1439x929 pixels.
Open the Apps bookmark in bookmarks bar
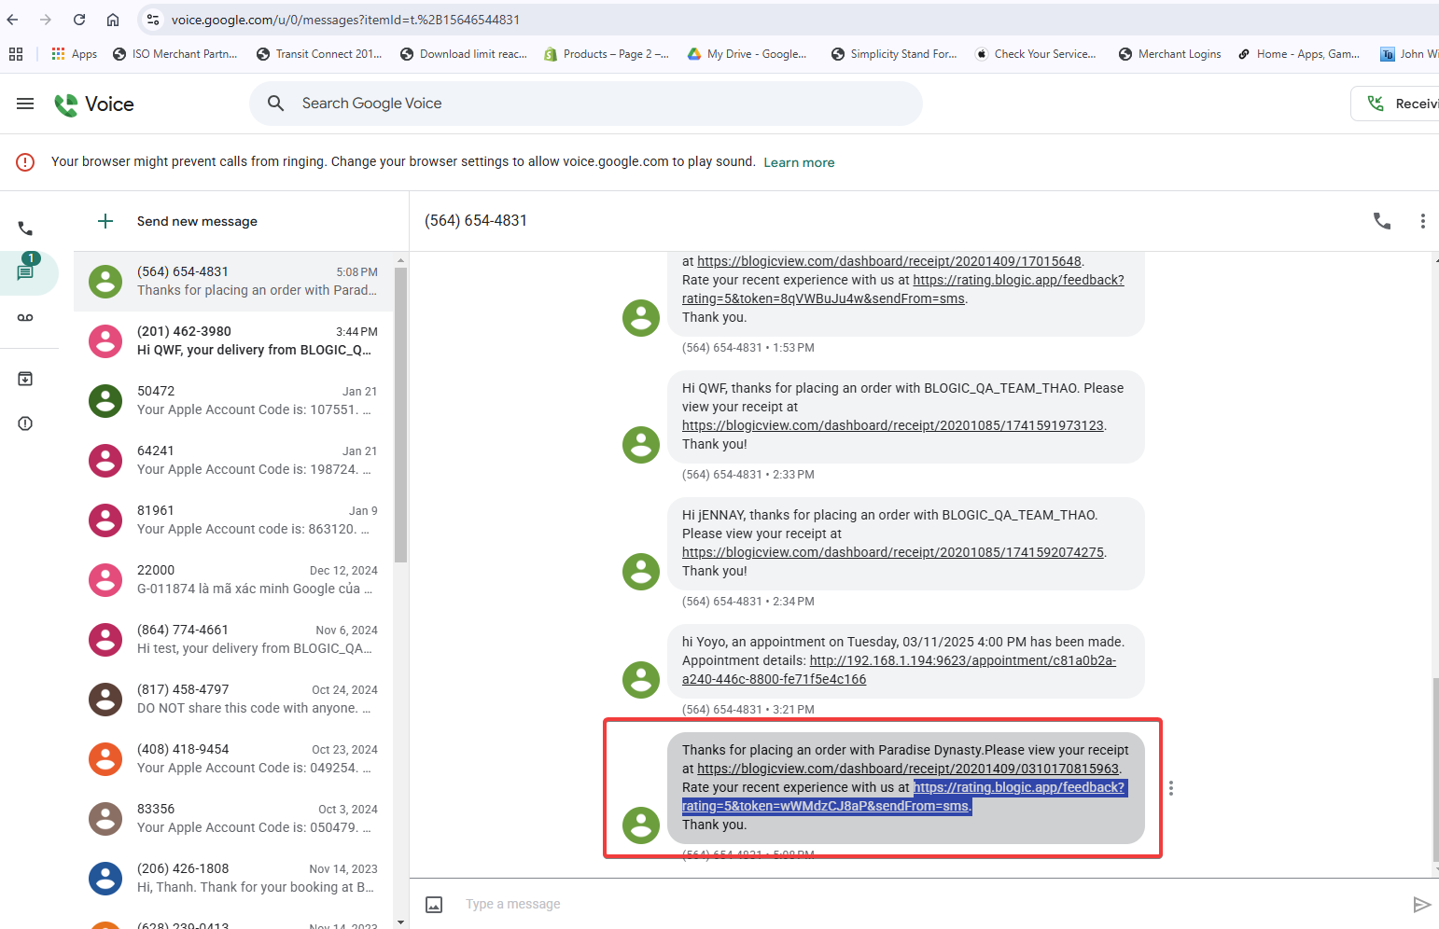(x=75, y=54)
